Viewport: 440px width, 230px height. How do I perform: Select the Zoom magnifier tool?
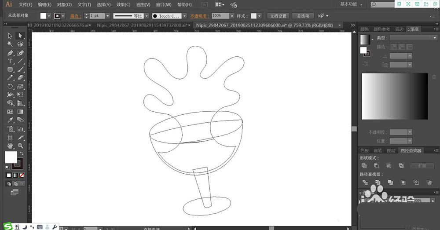click(20, 146)
